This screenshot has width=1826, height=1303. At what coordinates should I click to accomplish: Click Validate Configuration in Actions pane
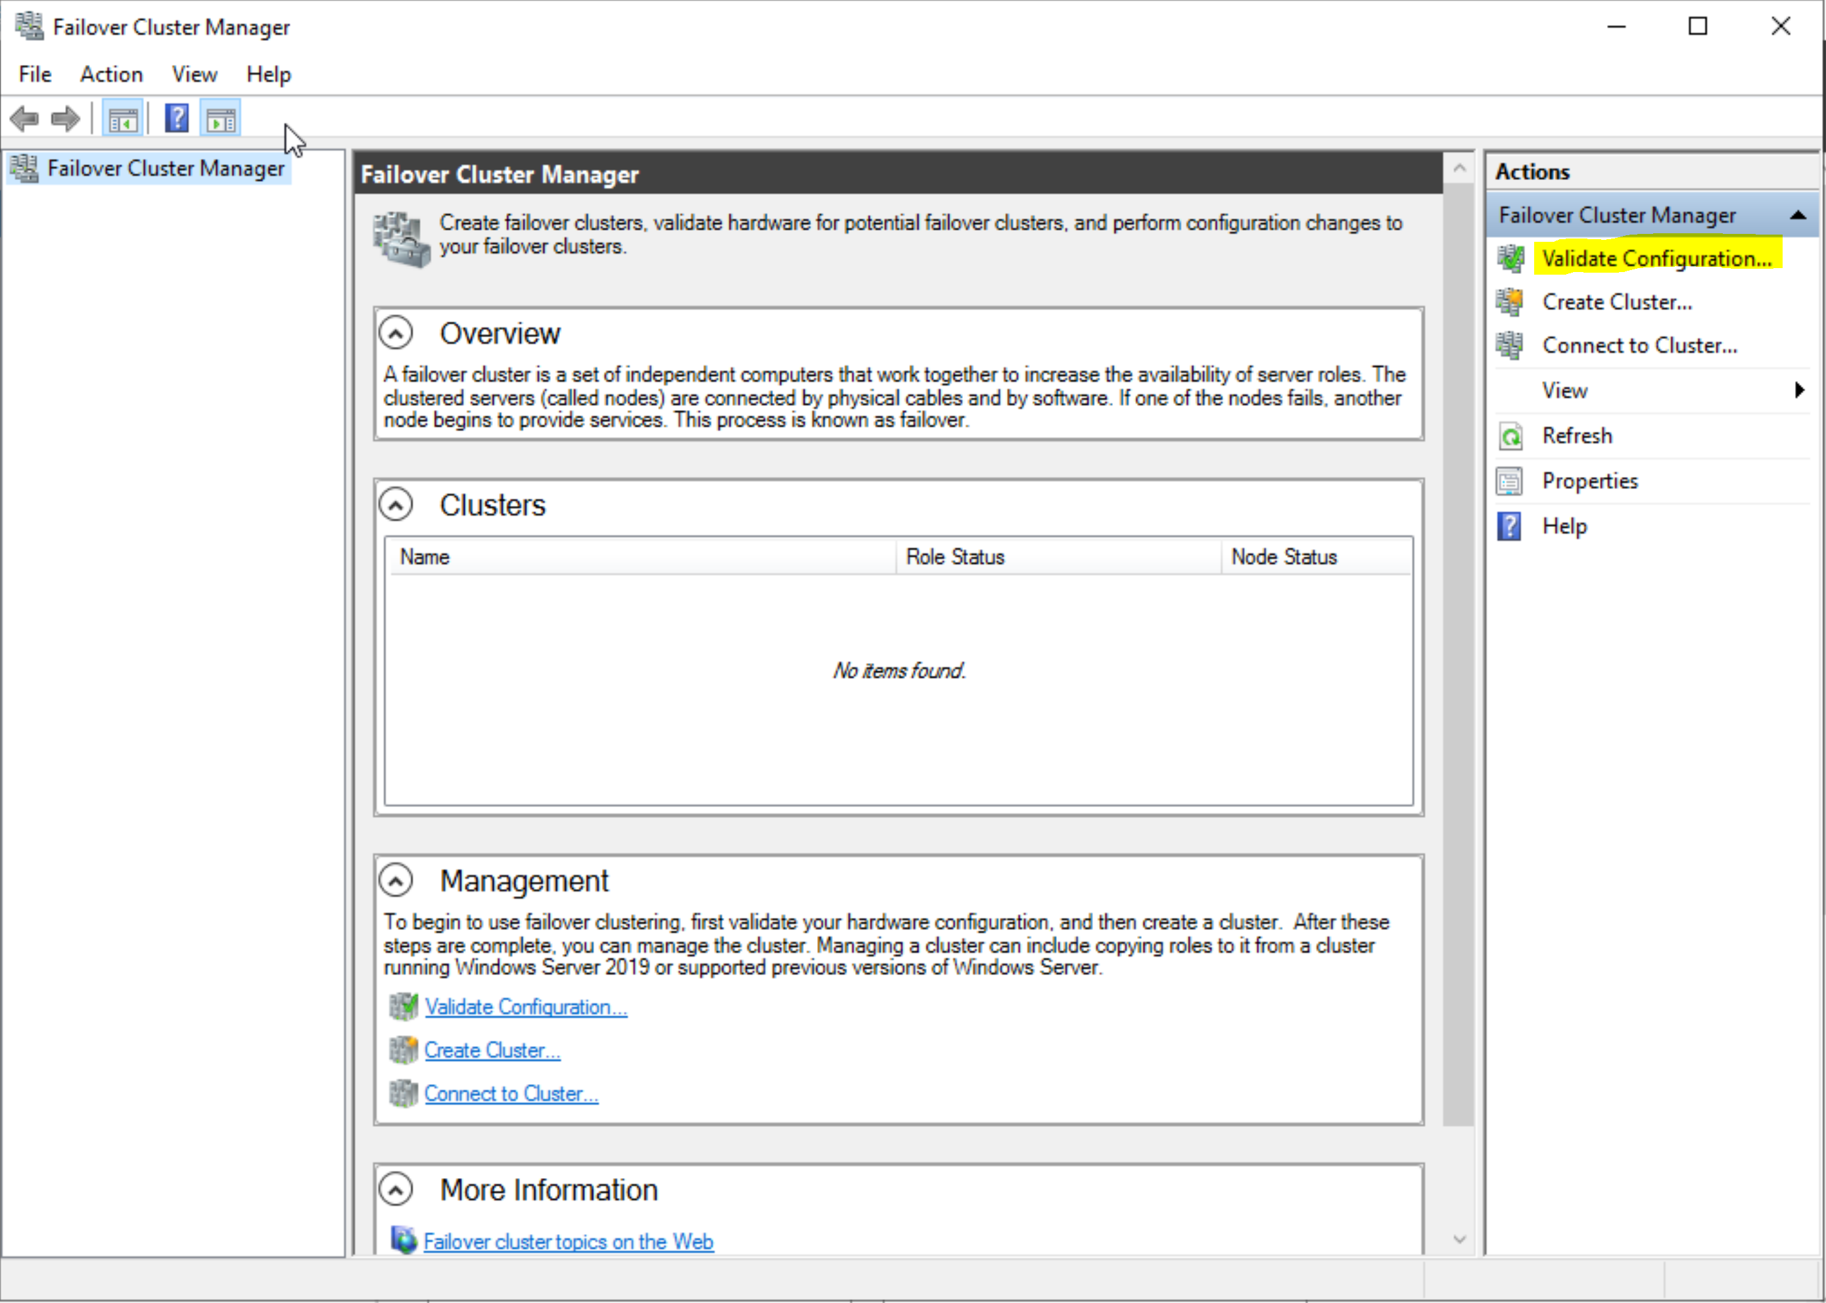1658,258
